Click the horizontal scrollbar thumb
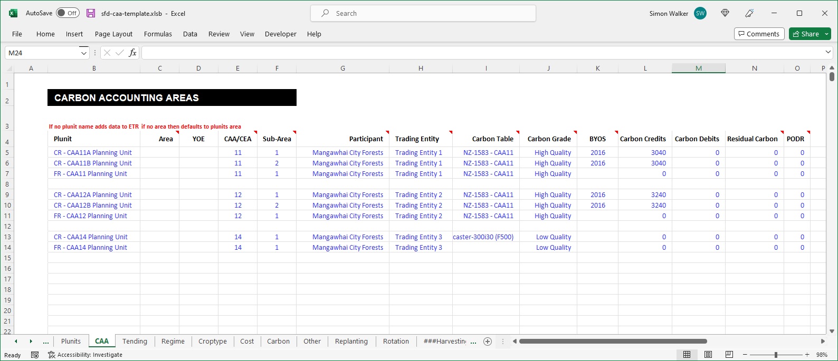838x361 pixels. tap(613, 342)
